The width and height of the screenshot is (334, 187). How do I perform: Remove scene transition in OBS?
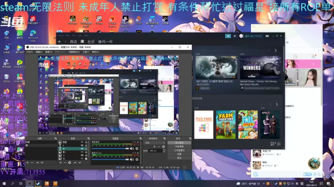tap(159, 147)
